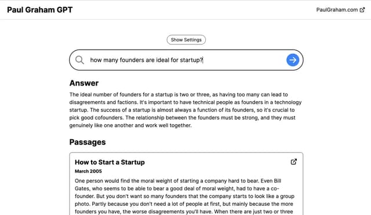Click the Paul Graham GPT title
The image size is (371, 215).
40,10
